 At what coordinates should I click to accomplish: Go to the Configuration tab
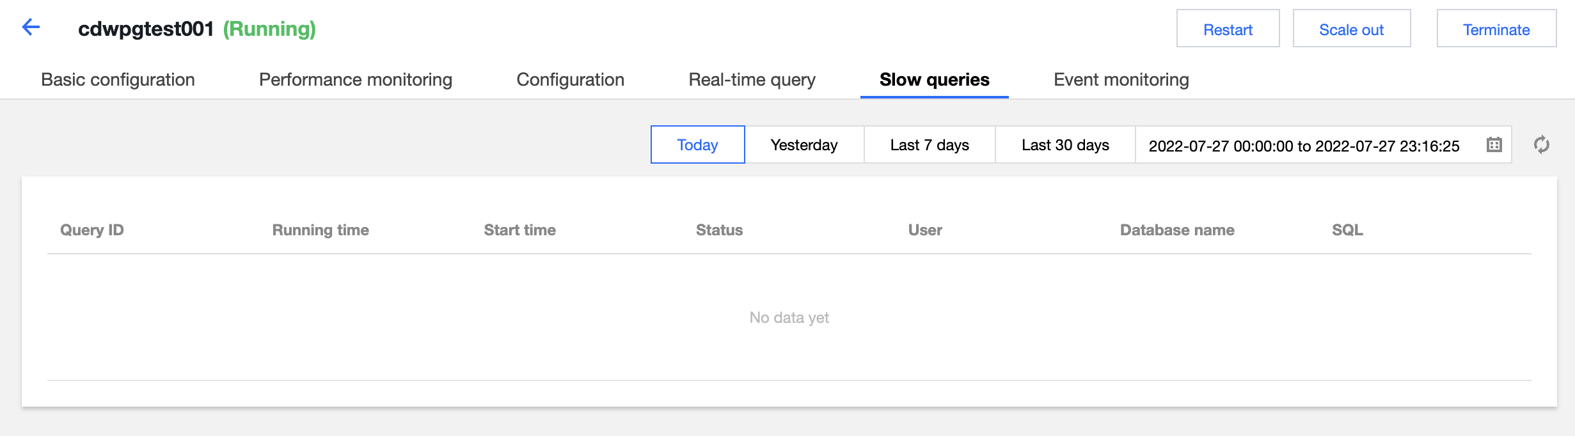(570, 80)
